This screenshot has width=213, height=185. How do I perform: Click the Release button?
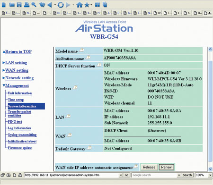149,167
